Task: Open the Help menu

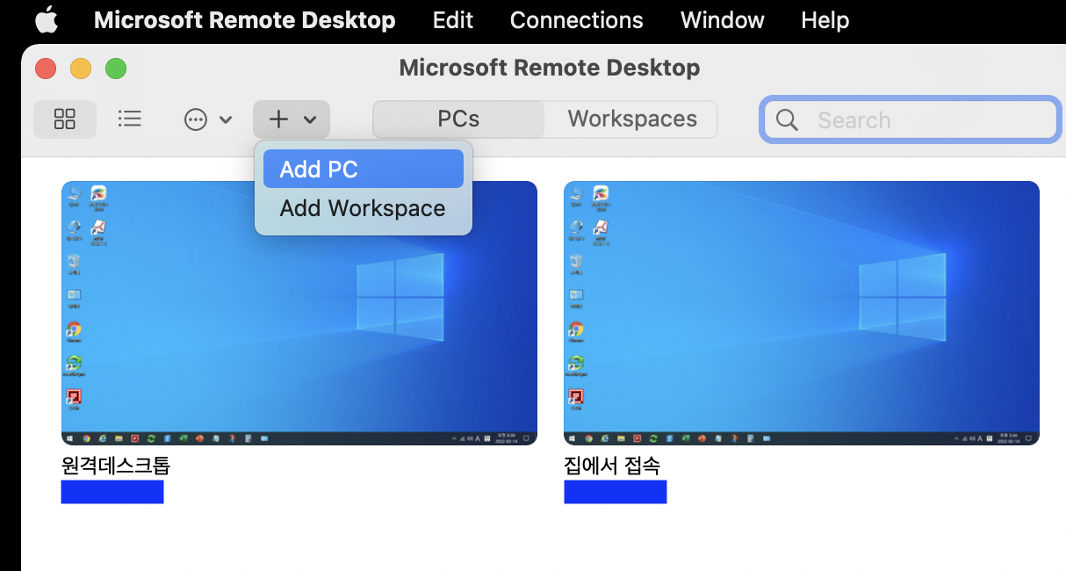Action: pos(825,20)
